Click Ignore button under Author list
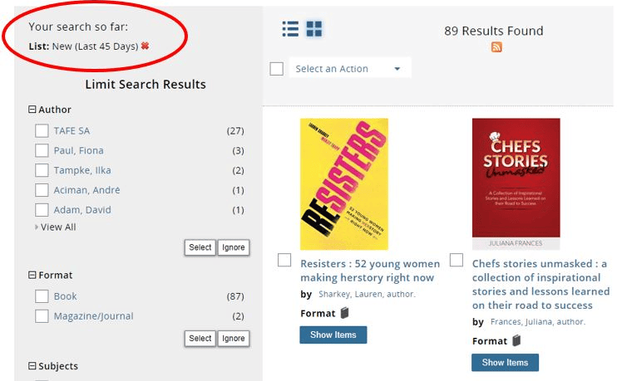This screenshot has height=381, width=617. pyautogui.click(x=234, y=247)
